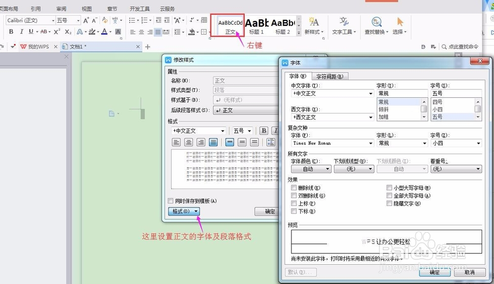Check the 隐藏文字 hidden text option
The height and width of the screenshot is (284, 494).
(x=389, y=203)
